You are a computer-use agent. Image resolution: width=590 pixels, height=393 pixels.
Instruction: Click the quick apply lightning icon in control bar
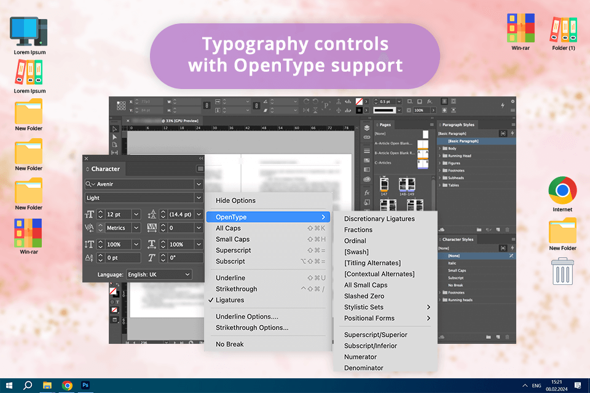tap(503, 106)
